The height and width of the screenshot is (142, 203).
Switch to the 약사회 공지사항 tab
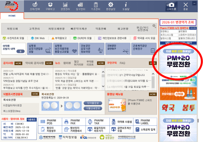click(35, 63)
